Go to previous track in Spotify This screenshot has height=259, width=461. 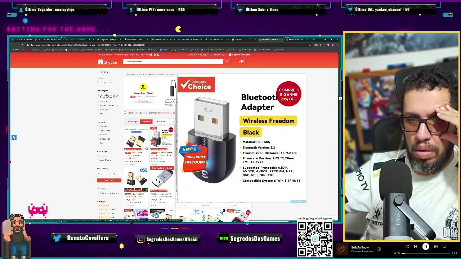coord(416,247)
